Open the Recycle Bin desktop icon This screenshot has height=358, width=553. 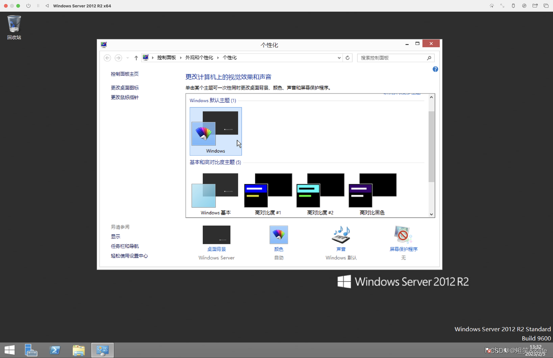point(14,27)
